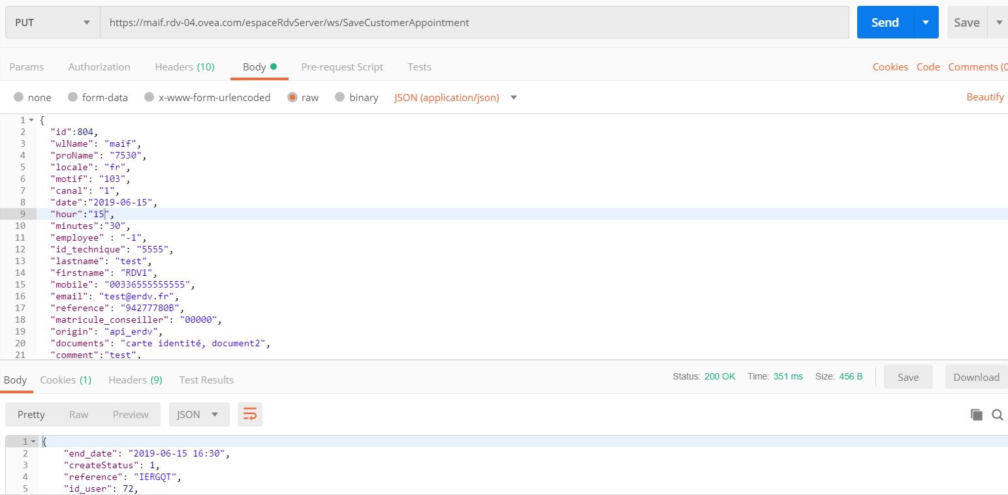Image resolution: width=1008 pixels, height=495 pixels.
Task: Click the "locale": "fr" line
Action: (90, 167)
